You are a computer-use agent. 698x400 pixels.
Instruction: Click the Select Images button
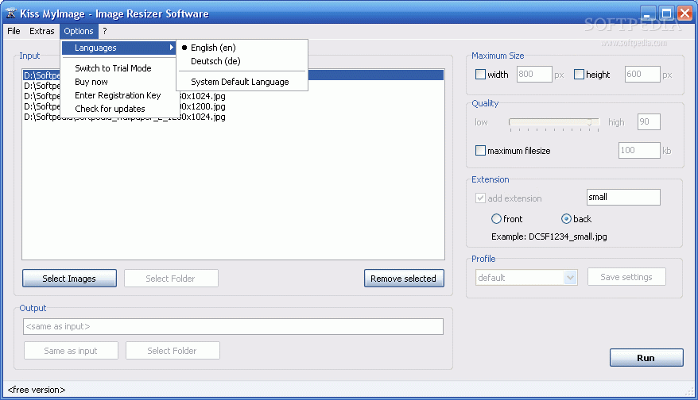click(69, 279)
